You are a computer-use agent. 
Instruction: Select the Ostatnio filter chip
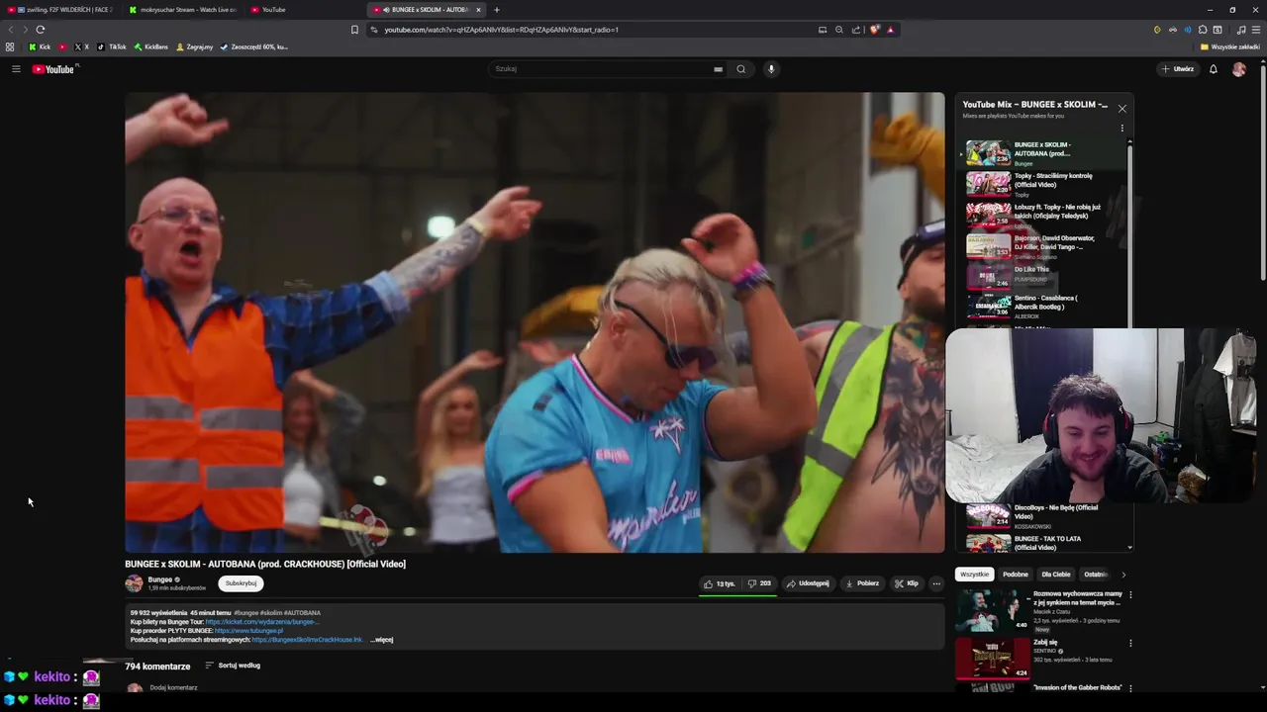click(1095, 575)
